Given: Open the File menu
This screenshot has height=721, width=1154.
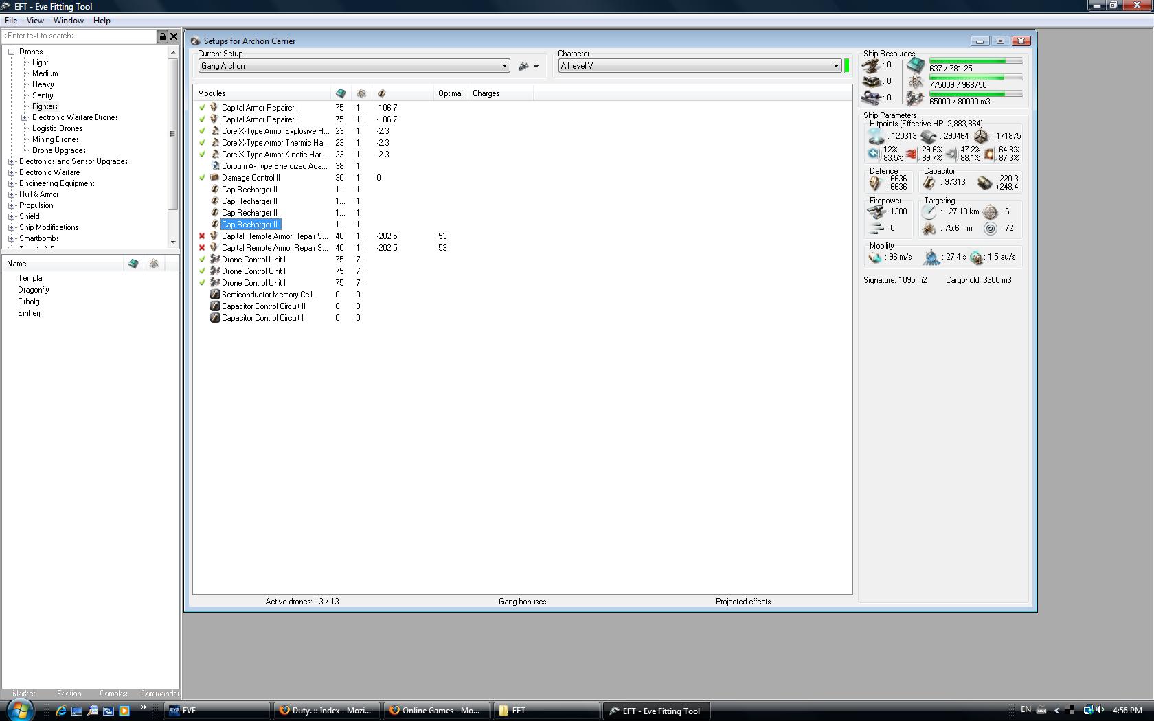Looking at the screenshot, I should point(11,21).
